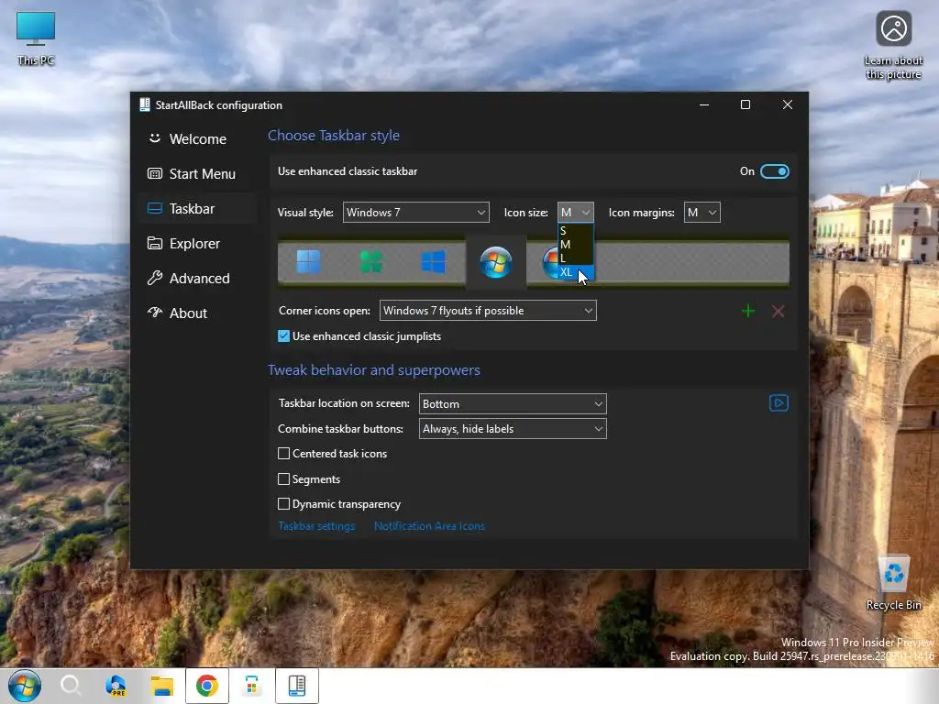Open taskbar Search magnifier
Screen dimensions: 939x704
[71, 686]
